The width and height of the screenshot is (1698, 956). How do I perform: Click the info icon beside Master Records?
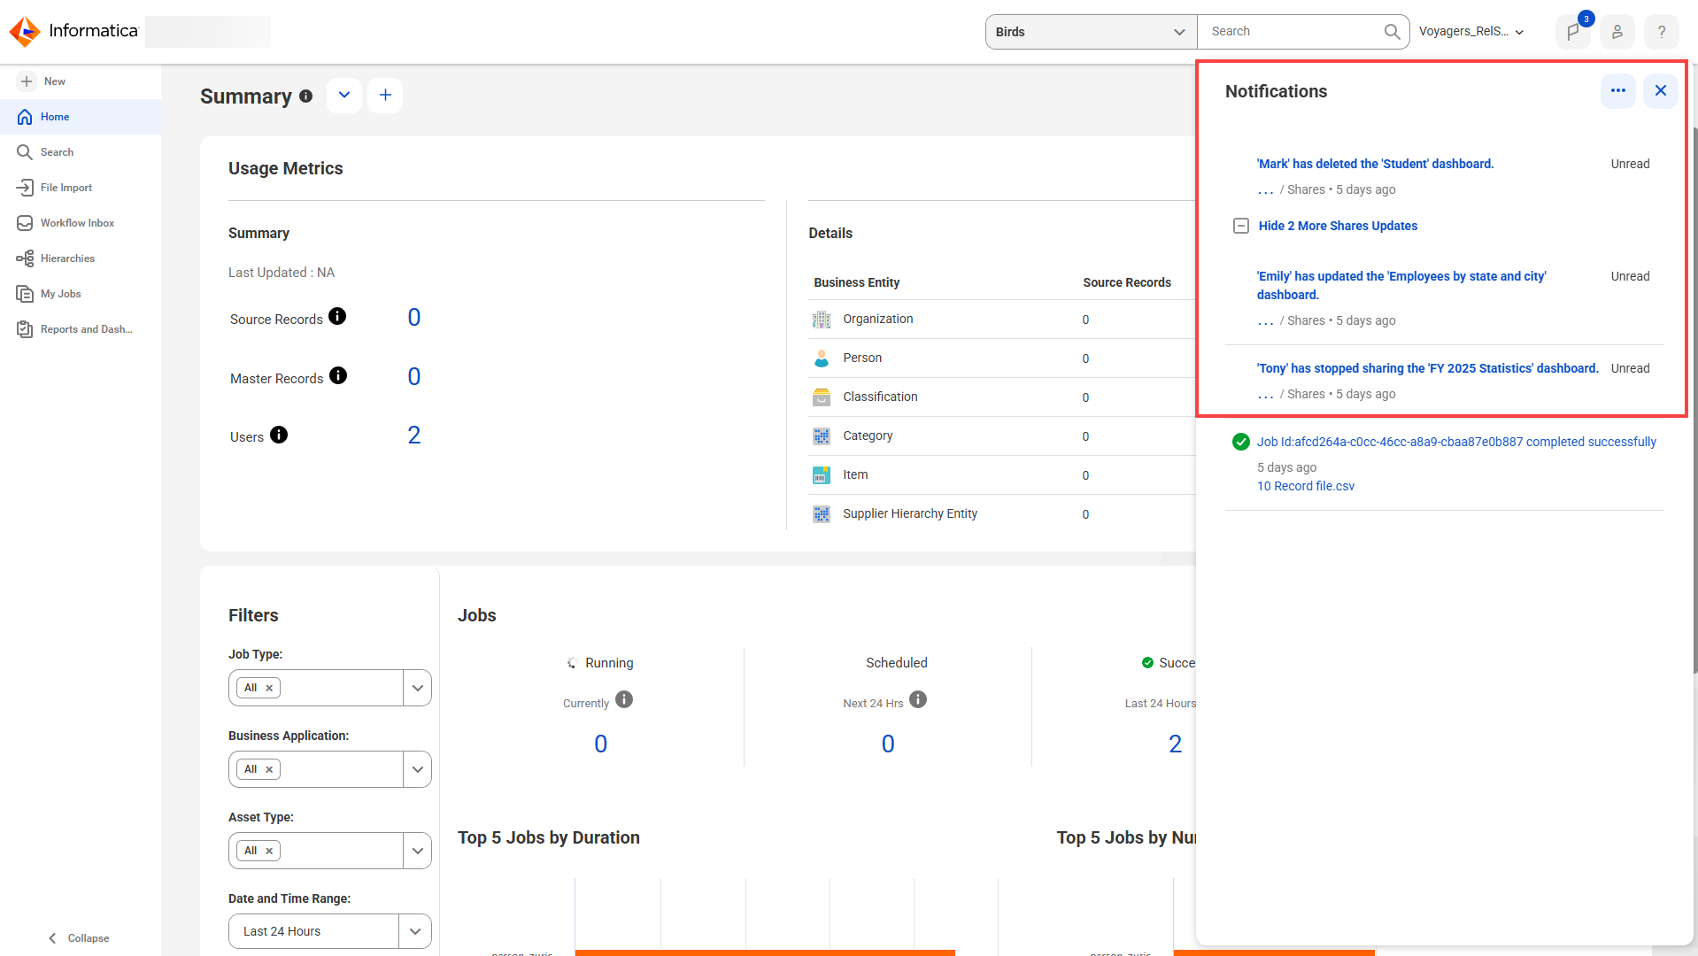338,375
